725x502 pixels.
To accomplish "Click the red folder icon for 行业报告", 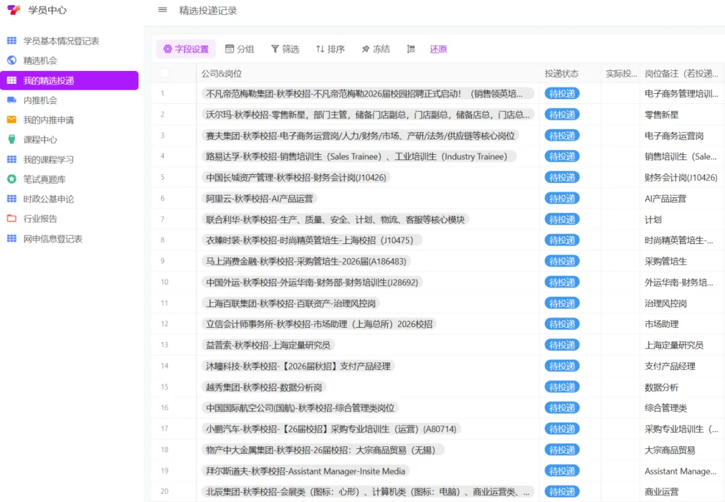I will [11, 218].
